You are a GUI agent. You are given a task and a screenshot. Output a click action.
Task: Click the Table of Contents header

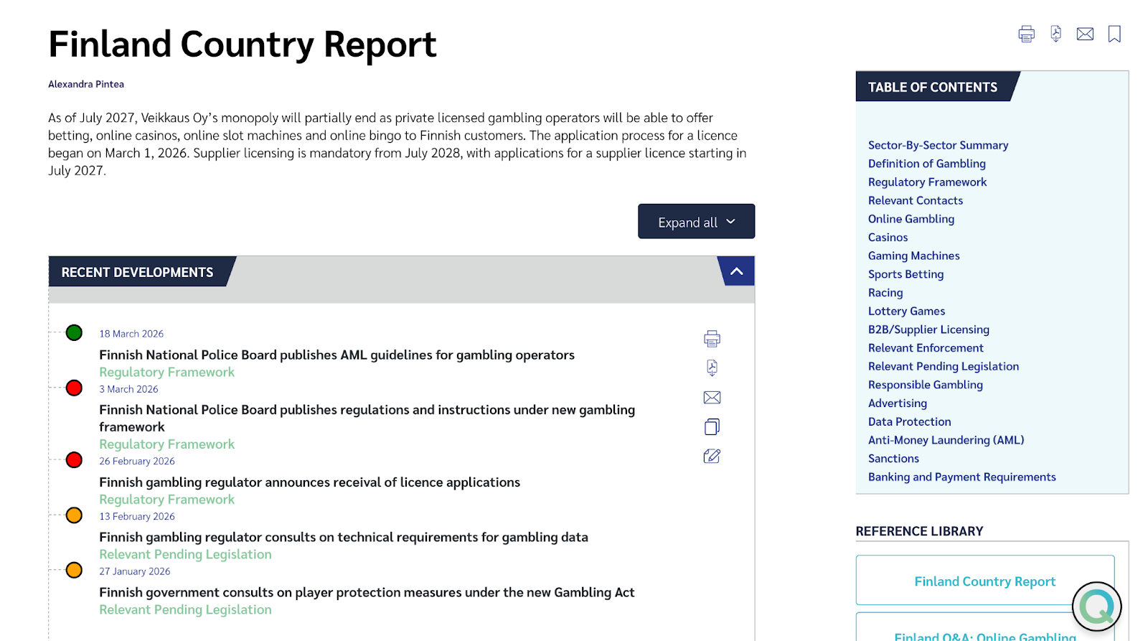[933, 86]
